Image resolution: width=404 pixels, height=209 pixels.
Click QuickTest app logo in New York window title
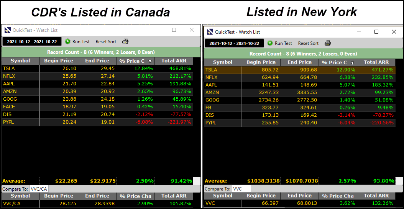(210, 32)
